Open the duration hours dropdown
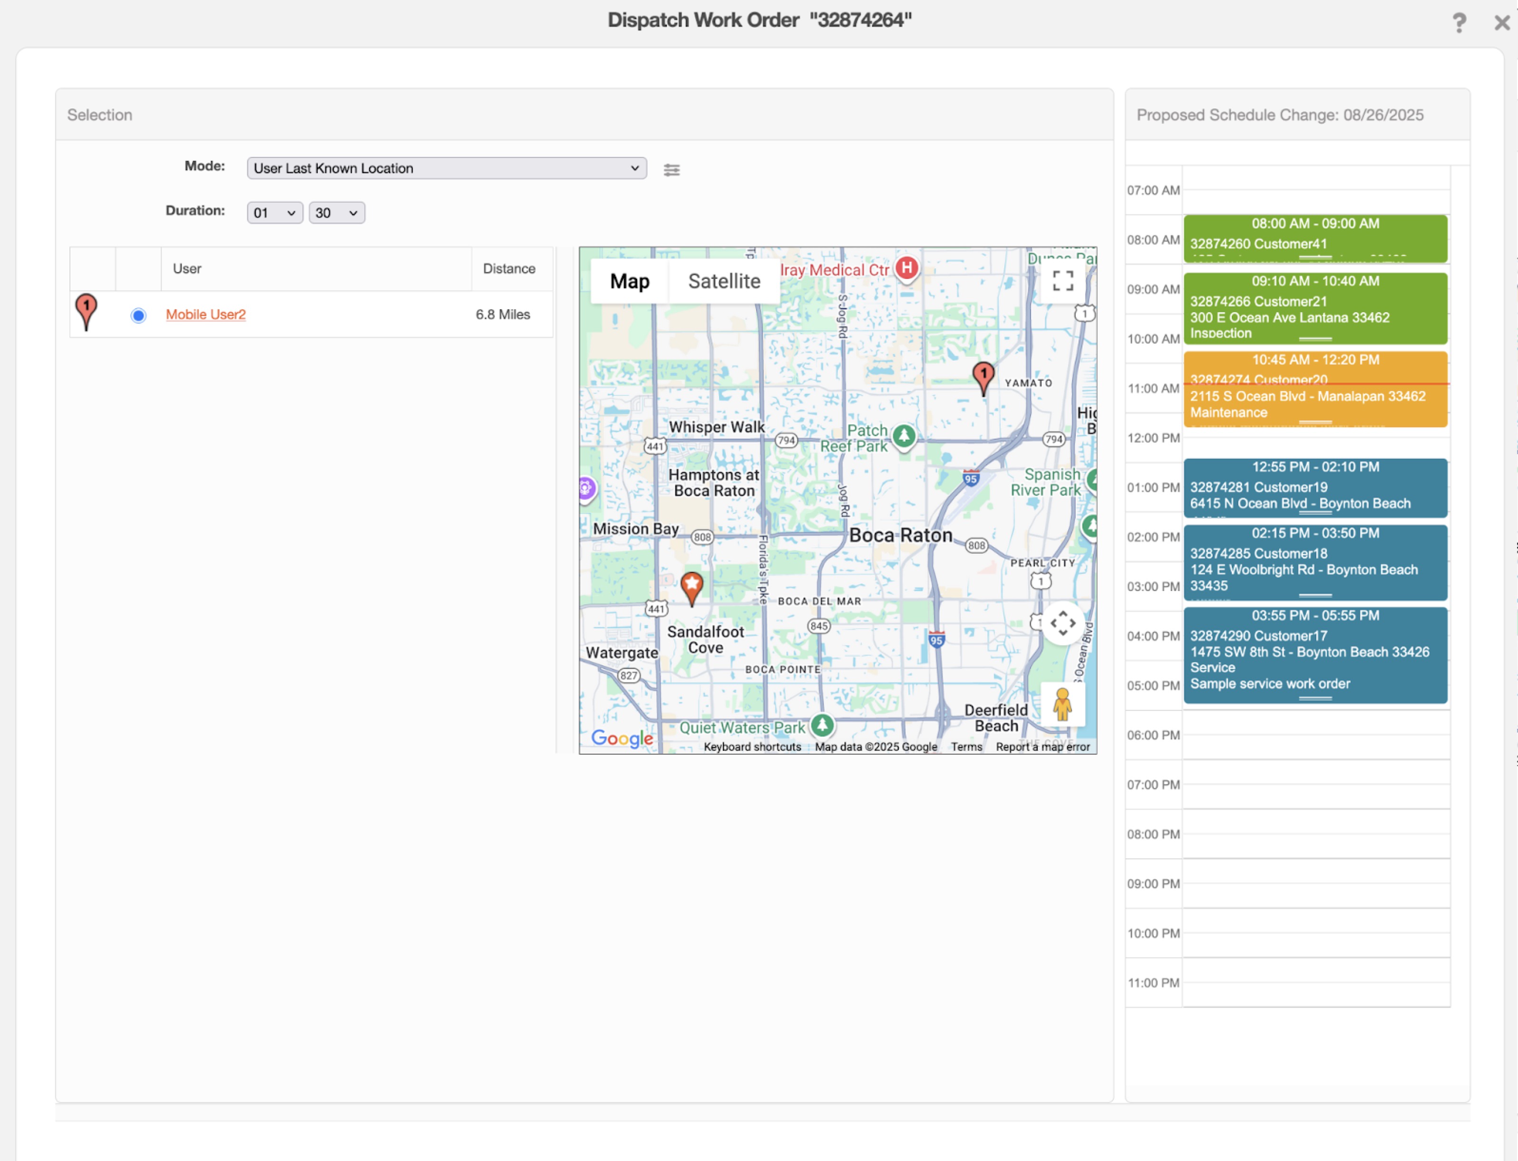Image resolution: width=1518 pixels, height=1161 pixels. point(274,213)
